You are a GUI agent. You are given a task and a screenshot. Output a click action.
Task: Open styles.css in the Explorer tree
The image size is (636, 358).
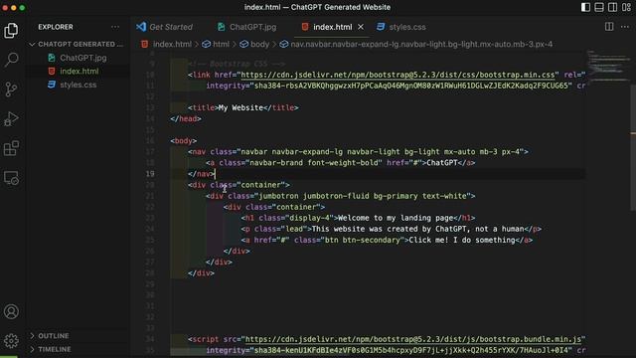(79, 85)
